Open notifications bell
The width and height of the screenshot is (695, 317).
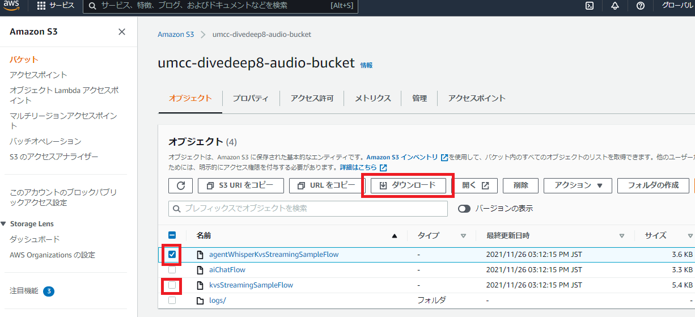tap(615, 6)
